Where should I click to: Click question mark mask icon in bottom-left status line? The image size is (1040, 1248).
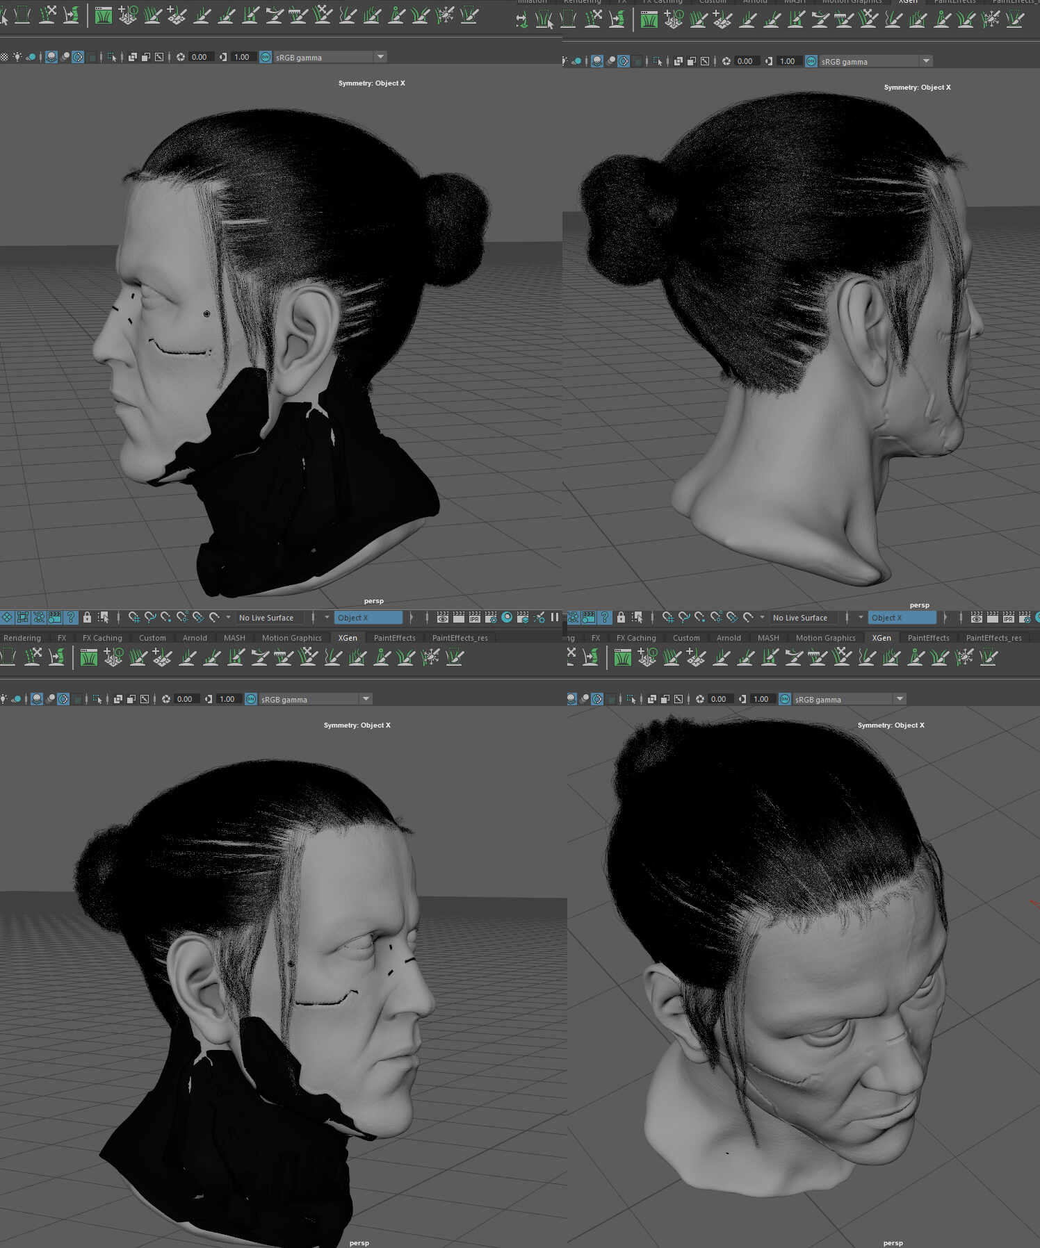pyautogui.click(x=70, y=617)
